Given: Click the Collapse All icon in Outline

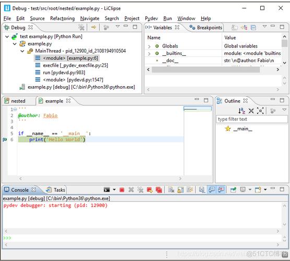Looking at the screenshot, I should 251,111.
